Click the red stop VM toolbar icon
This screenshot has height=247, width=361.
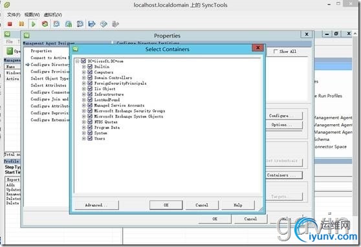[10, 24]
